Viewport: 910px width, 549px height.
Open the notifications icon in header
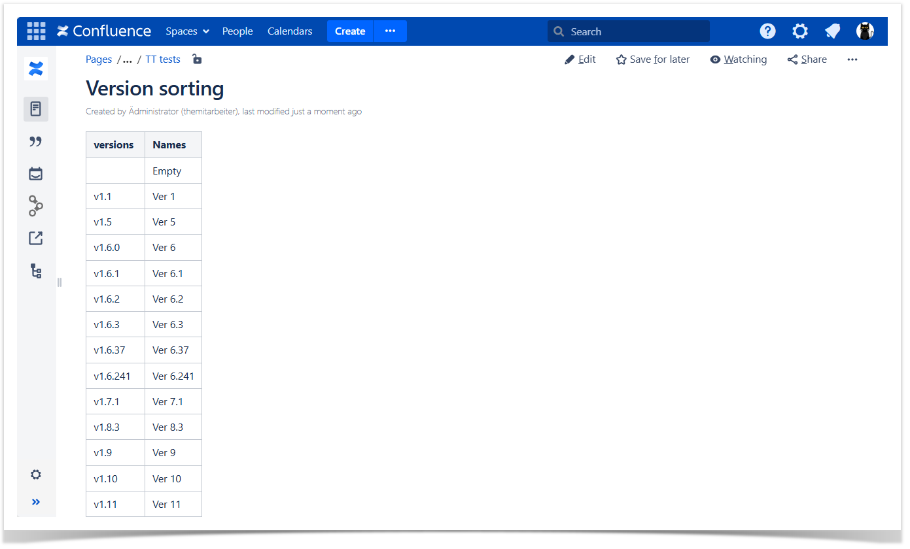[x=832, y=31]
